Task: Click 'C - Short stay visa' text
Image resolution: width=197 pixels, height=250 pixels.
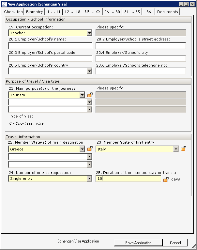Action: point(26,123)
